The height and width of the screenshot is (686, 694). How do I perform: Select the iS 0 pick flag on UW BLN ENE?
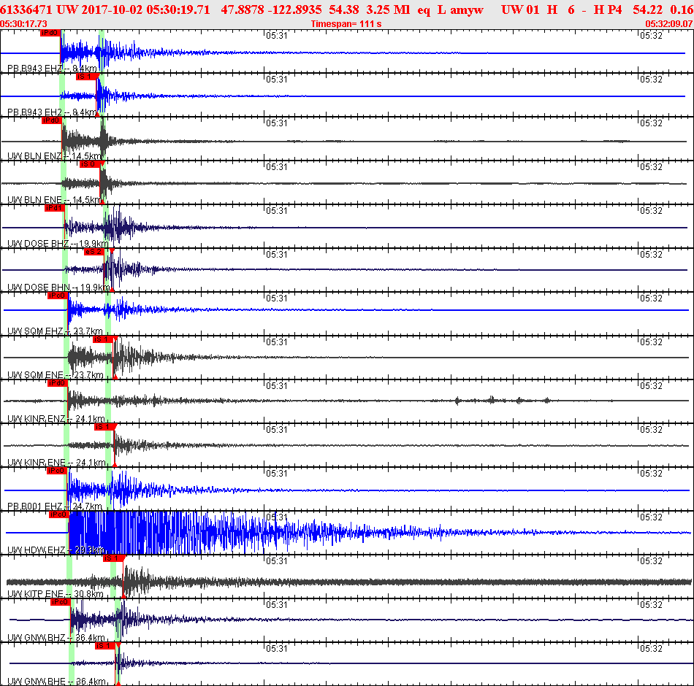[89, 164]
